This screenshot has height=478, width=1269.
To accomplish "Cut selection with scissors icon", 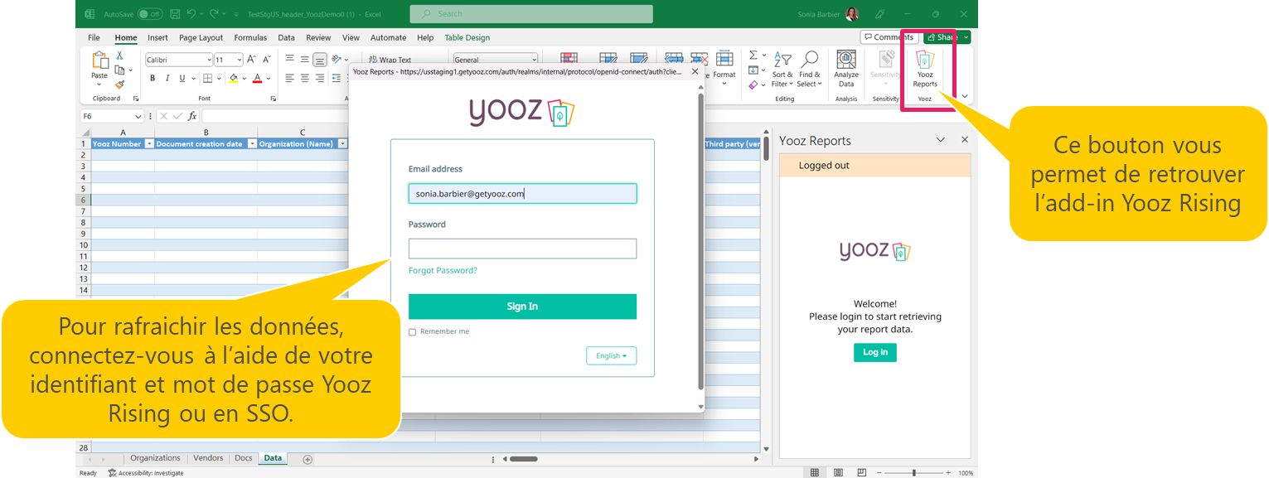I will 120,56.
